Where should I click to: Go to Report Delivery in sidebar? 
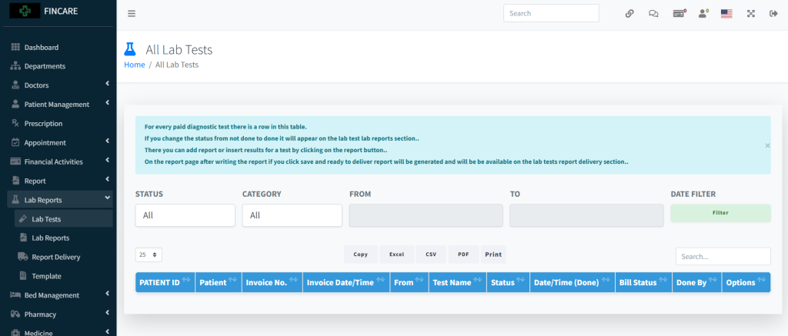pyautogui.click(x=55, y=257)
